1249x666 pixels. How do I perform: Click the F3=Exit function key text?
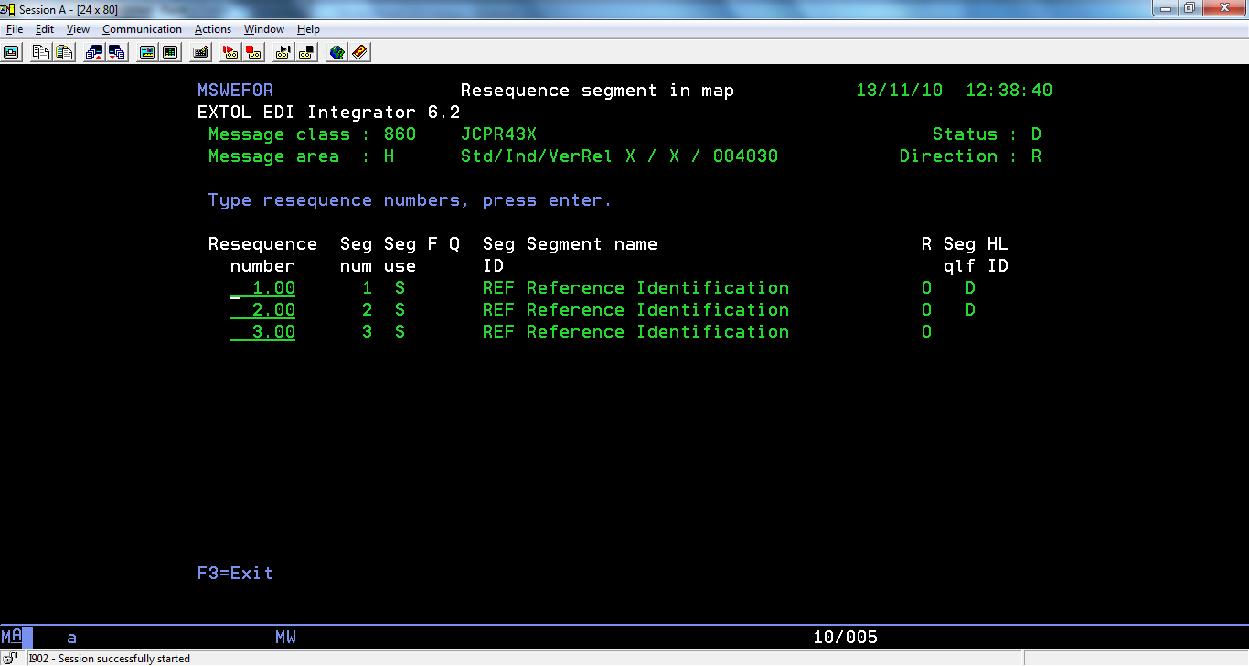(235, 574)
